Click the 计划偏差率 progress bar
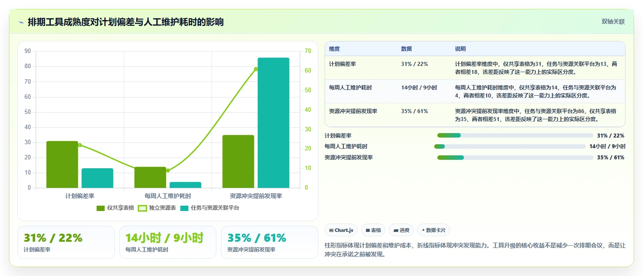Screen dimensions: 643x276 point(515,136)
